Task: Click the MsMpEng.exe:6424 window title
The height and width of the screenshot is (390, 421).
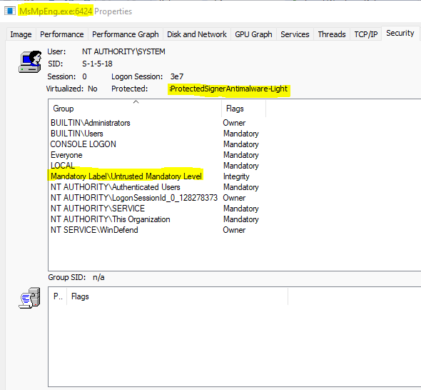Action: click(56, 11)
